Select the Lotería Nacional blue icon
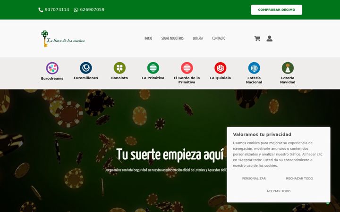Viewport: 340px width, 212px height. (254, 68)
